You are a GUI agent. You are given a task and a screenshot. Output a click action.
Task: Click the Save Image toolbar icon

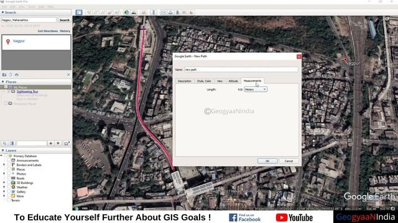click(177, 12)
